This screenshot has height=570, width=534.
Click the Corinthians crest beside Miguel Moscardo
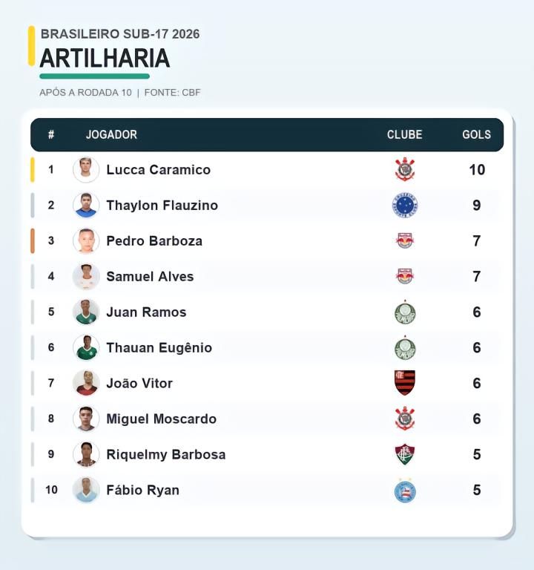[405, 419]
